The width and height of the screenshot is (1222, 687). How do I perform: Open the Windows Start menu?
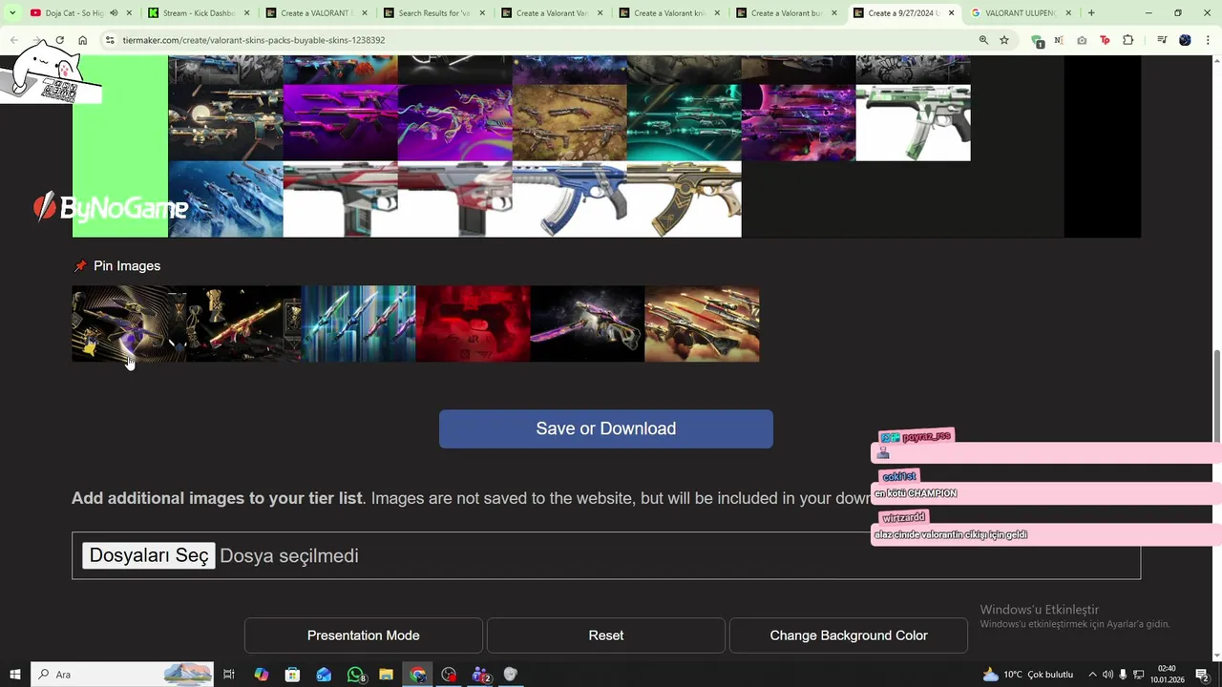pos(14,675)
